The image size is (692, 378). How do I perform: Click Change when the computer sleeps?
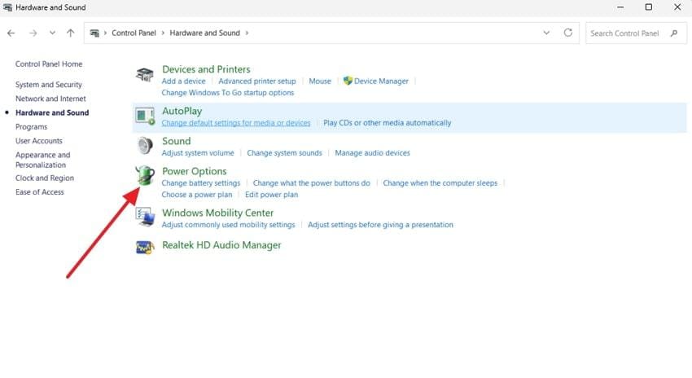440,182
